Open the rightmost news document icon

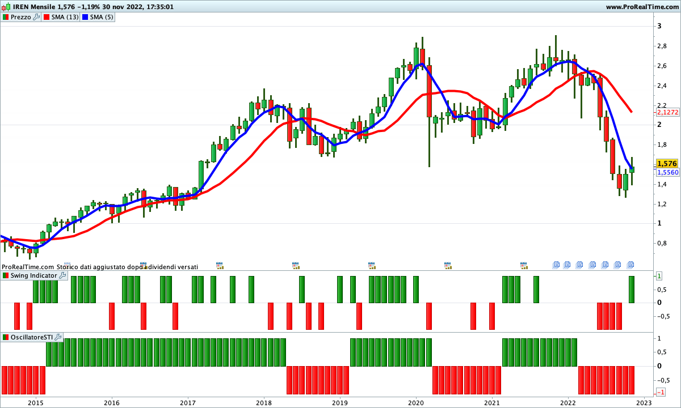click(x=630, y=265)
